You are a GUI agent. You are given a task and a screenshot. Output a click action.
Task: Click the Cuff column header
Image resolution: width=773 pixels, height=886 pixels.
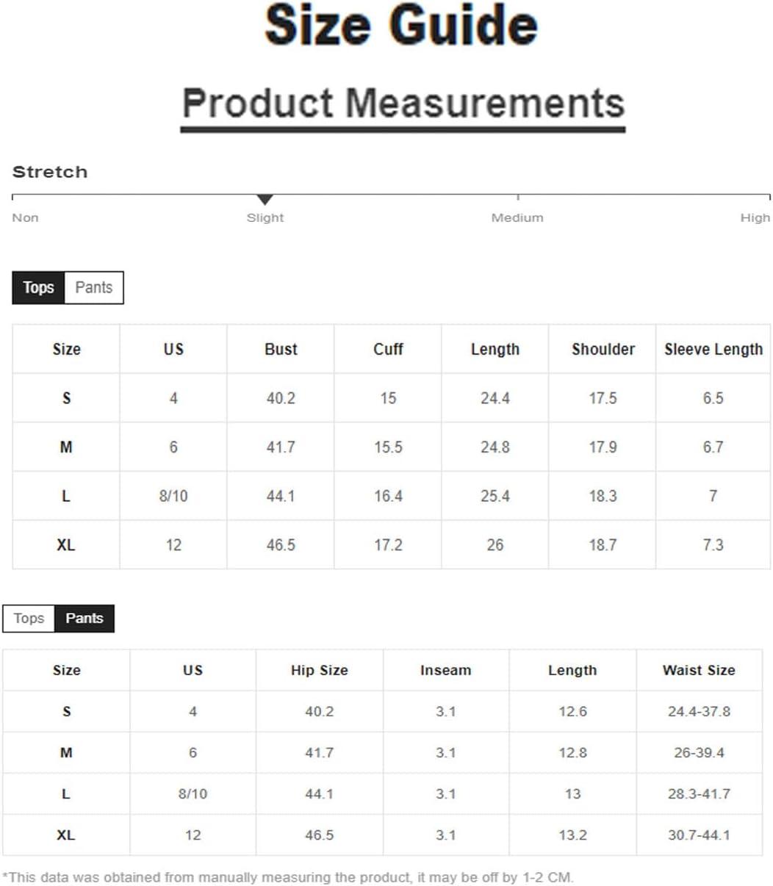(x=388, y=349)
